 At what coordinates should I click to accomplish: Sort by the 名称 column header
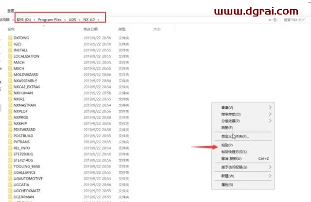11,29
